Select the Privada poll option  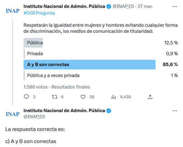point(101,54)
